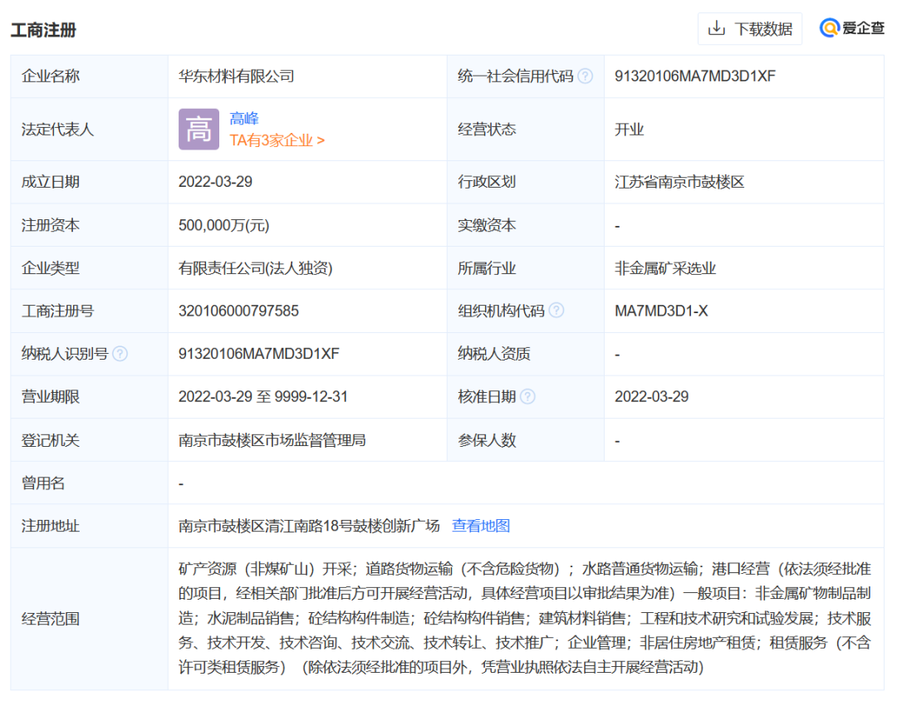Click help icon beside taxpayer ID number
This screenshot has width=897, height=706.
point(120,354)
